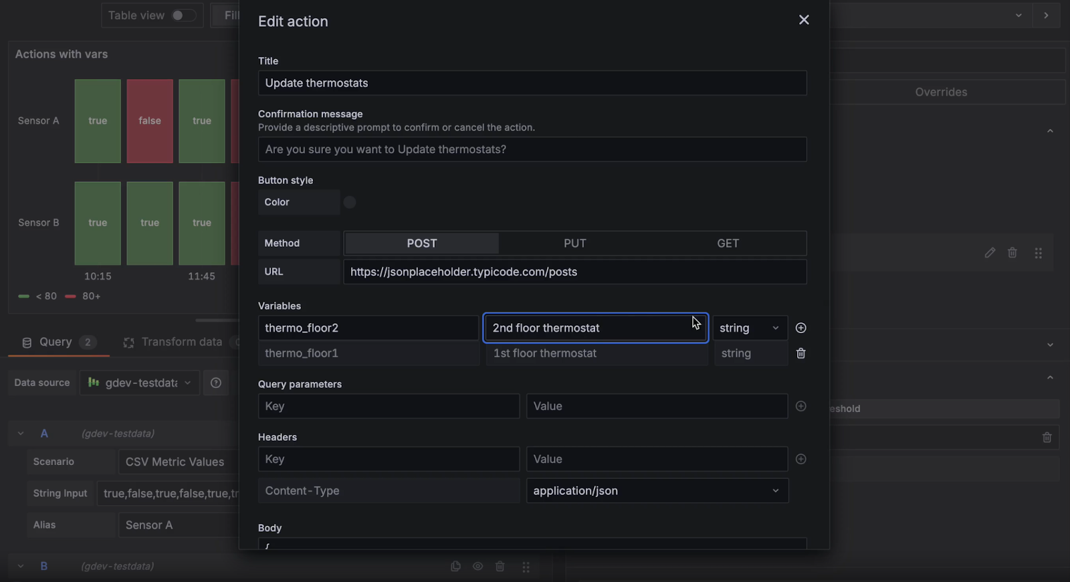Collapse query A row chevron
Image resolution: width=1070 pixels, height=582 pixels.
pos(21,433)
